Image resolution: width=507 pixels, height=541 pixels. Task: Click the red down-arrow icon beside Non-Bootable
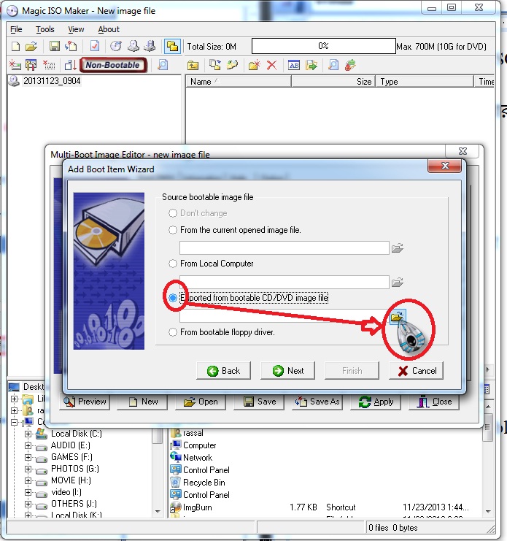(71, 65)
